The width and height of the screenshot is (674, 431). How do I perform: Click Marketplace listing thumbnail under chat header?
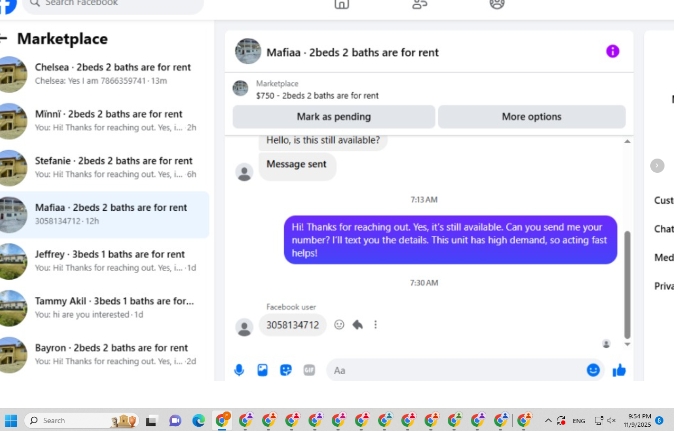point(240,88)
